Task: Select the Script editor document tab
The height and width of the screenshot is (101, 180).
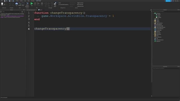Action: pyautogui.click(x=41, y=10)
